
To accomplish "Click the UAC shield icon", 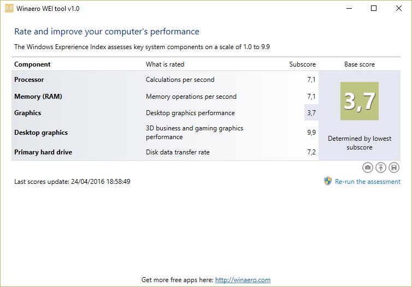I will click(x=328, y=181).
